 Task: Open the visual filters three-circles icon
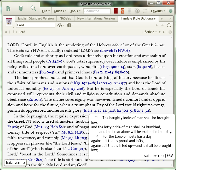coord(60,25)
